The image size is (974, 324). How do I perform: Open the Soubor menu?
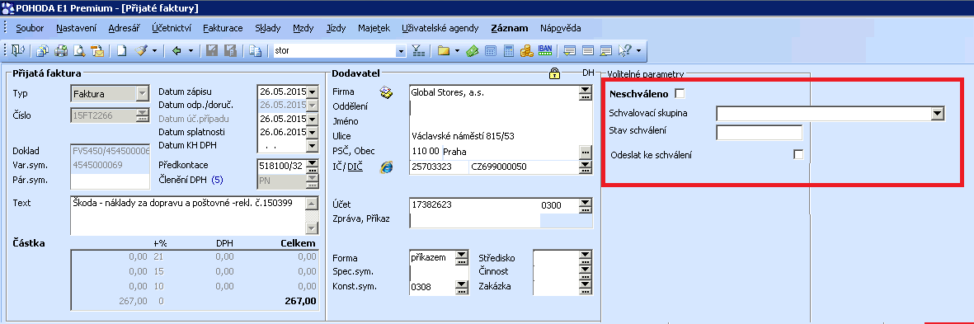click(x=30, y=28)
